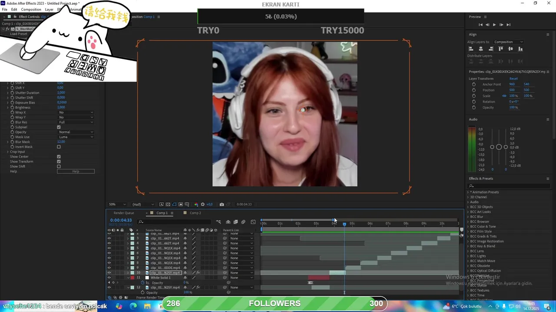Viewport: 556px width, 312px height.
Task: Open Region of Interest button in viewer
Action: [181, 205]
